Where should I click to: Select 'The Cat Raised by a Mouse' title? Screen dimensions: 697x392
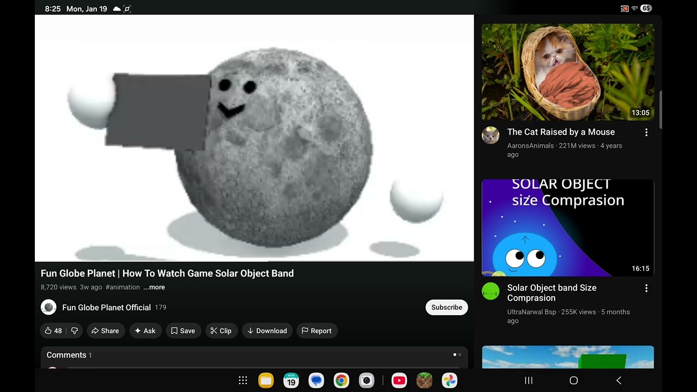tap(561, 132)
